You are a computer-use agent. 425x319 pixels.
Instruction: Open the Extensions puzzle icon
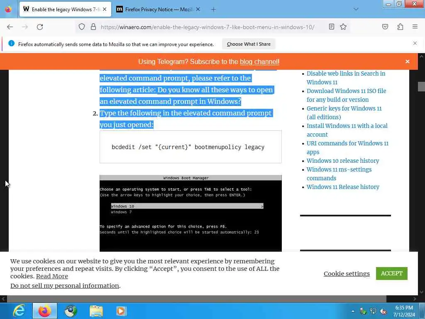(400, 27)
